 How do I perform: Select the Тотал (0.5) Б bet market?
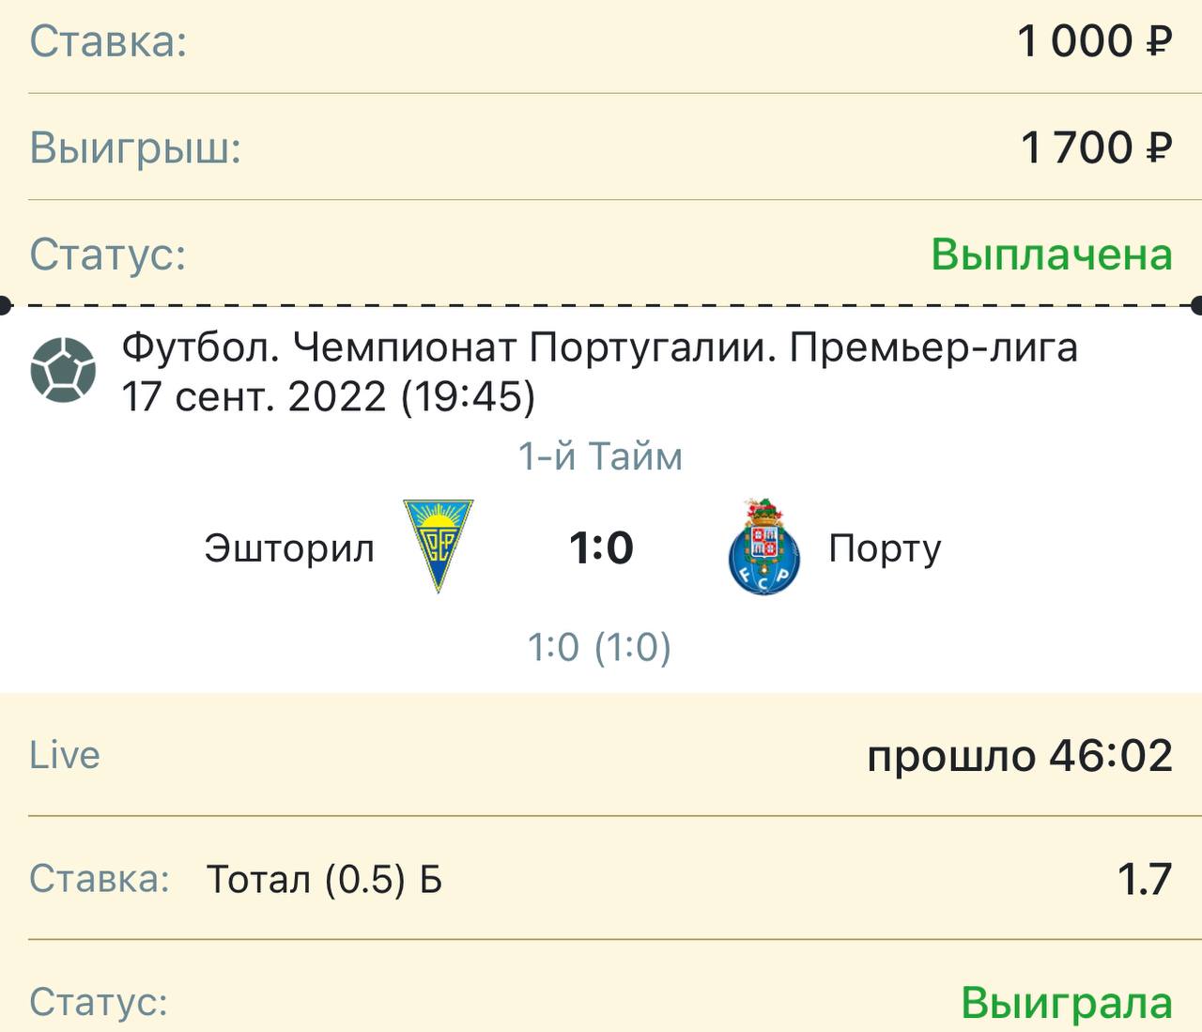(x=324, y=880)
